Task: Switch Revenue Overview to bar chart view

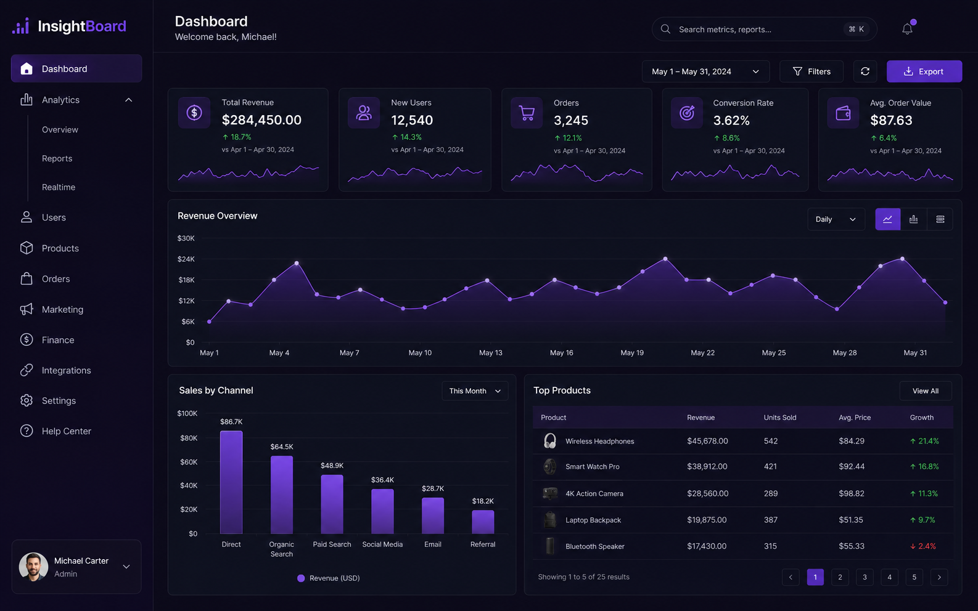Action: click(x=914, y=219)
